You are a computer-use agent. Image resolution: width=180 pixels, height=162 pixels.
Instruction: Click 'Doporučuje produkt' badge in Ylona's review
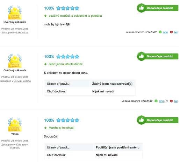click(x=158, y=120)
